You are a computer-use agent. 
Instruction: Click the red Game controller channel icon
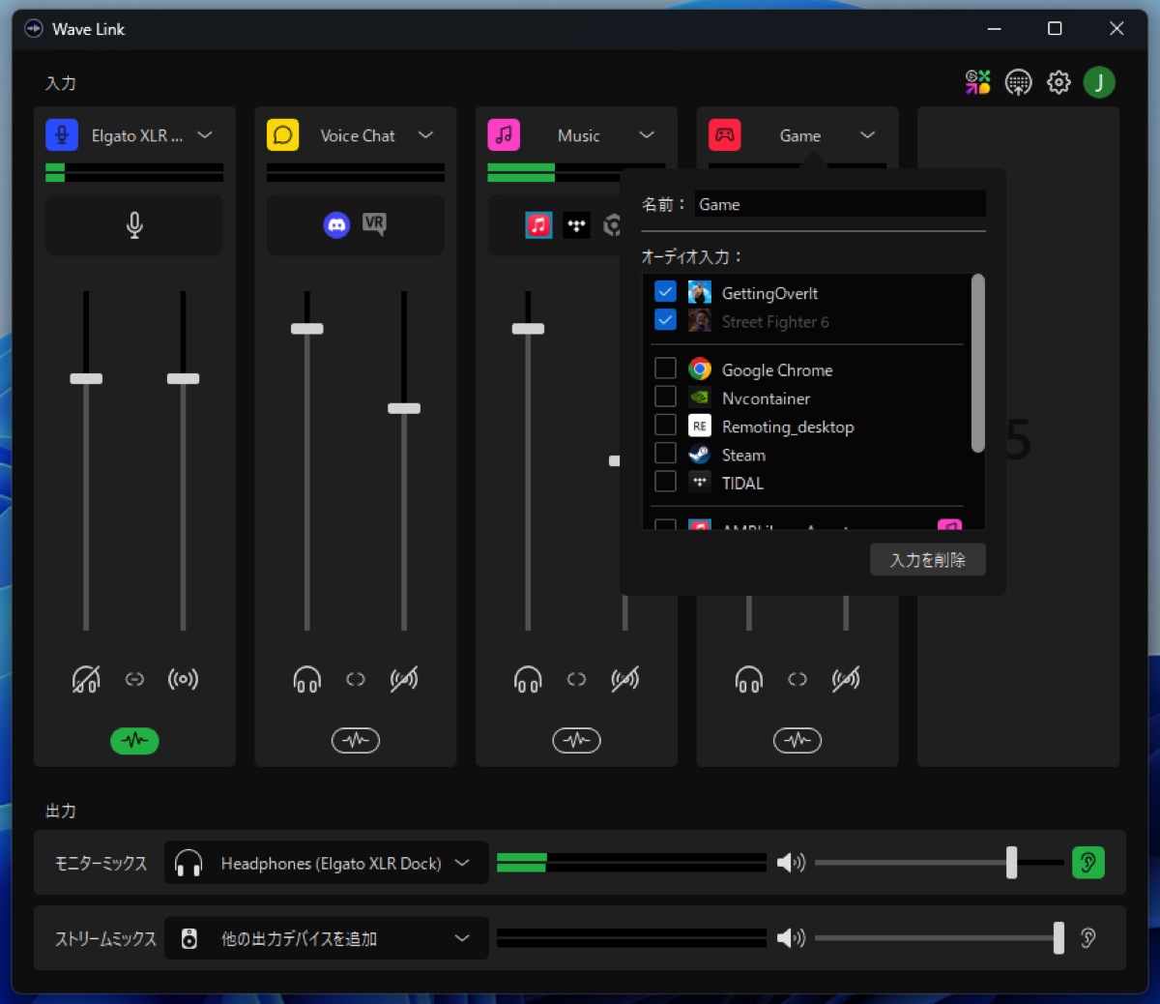click(x=724, y=135)
